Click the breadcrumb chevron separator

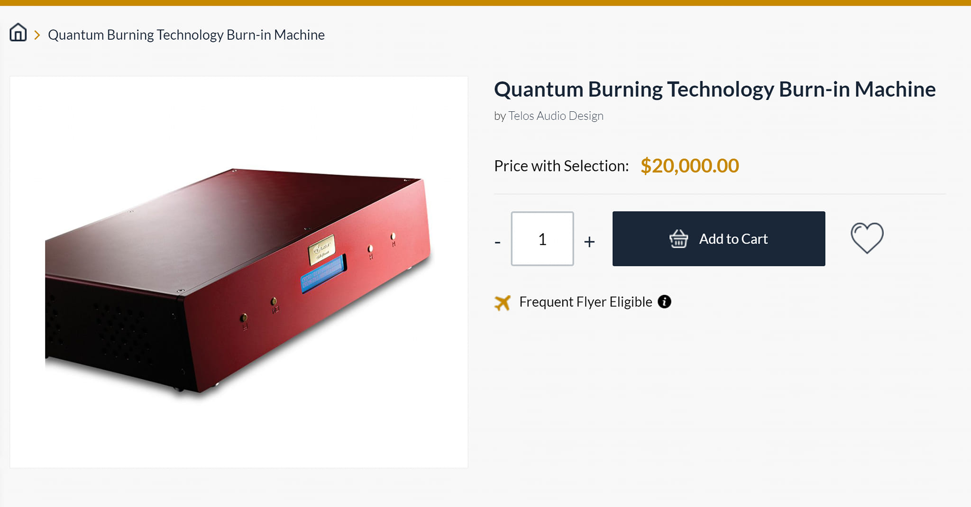coord(37,35)
